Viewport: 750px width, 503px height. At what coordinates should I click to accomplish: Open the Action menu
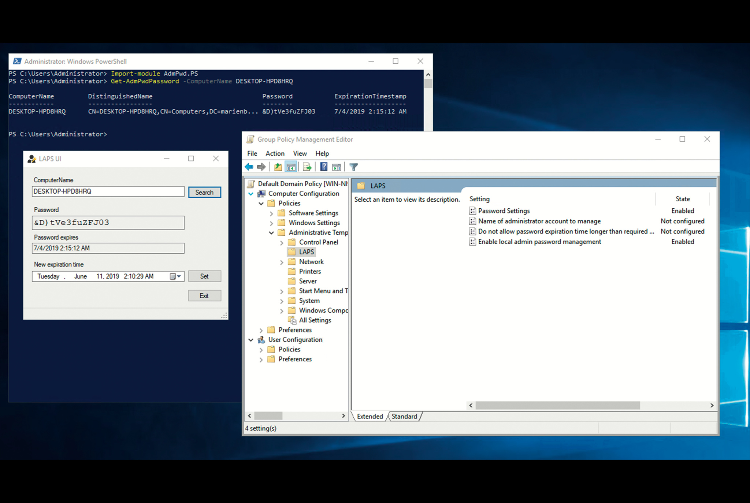tap(275, 153)
